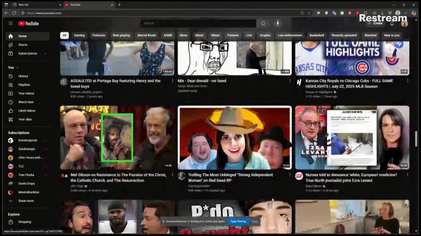Screen dimensions: 421x236
Task: Open options menu for Trolling Red Dead video
Action: tap(290, 175)
